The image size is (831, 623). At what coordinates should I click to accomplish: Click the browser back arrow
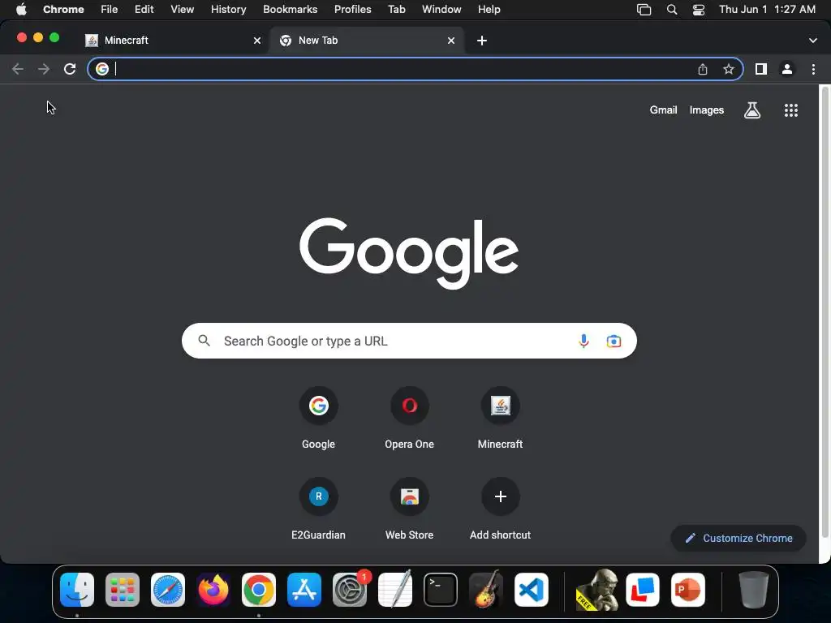click(18, 69)
